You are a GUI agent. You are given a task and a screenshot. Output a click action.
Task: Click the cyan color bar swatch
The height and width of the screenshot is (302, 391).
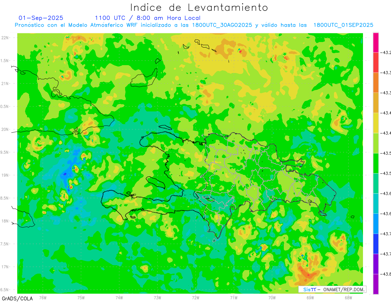coord(376,203)
